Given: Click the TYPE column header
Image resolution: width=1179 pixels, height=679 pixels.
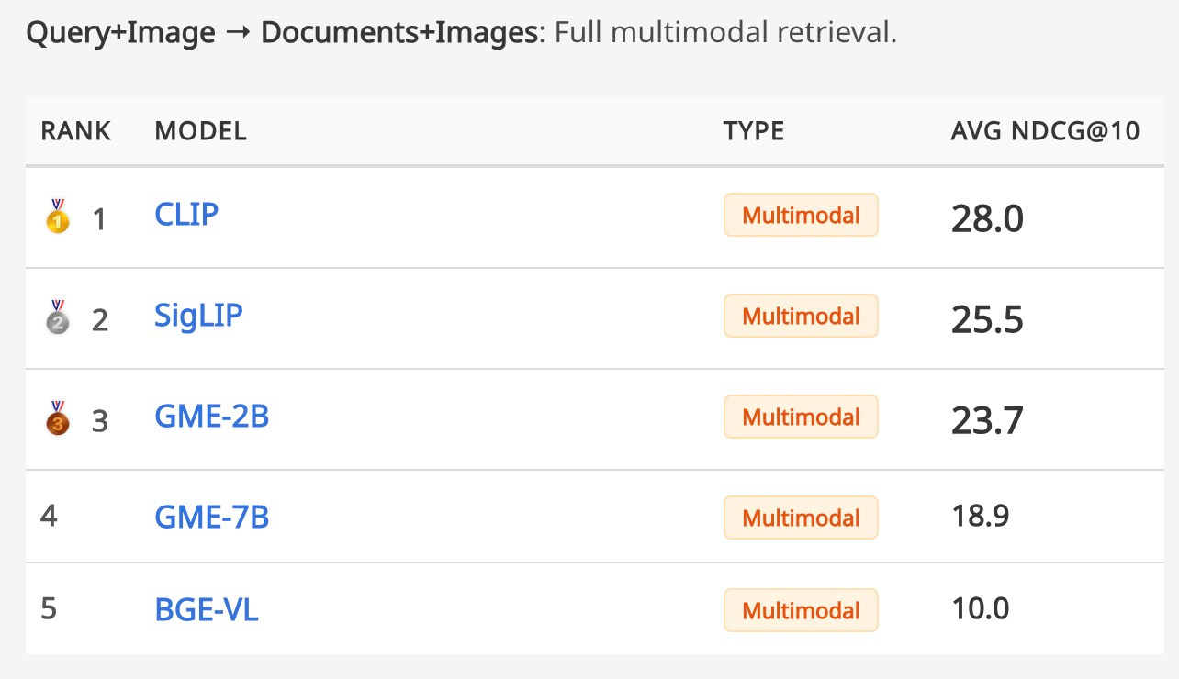Looking at the screenshot, I should 754,131.
